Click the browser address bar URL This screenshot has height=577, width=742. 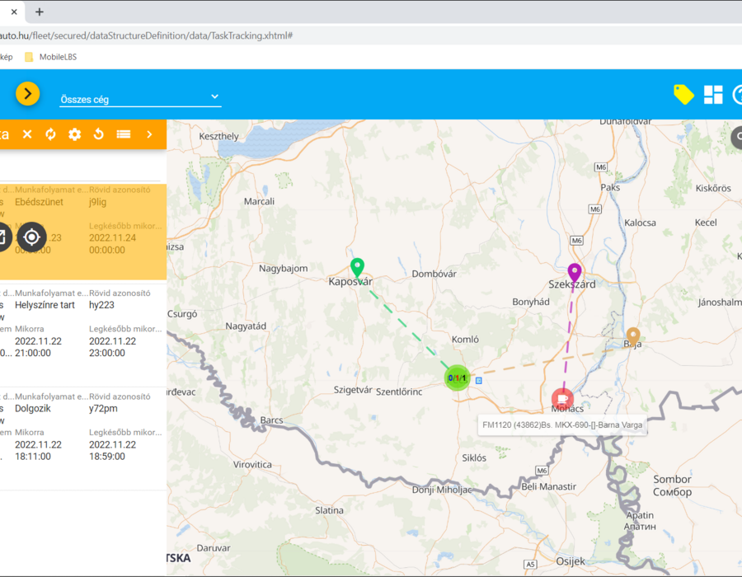(146, 35)
